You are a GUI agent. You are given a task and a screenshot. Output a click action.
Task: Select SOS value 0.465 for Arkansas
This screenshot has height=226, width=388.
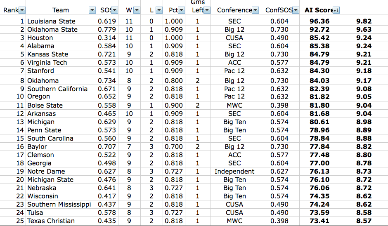(x=107, y=113)
